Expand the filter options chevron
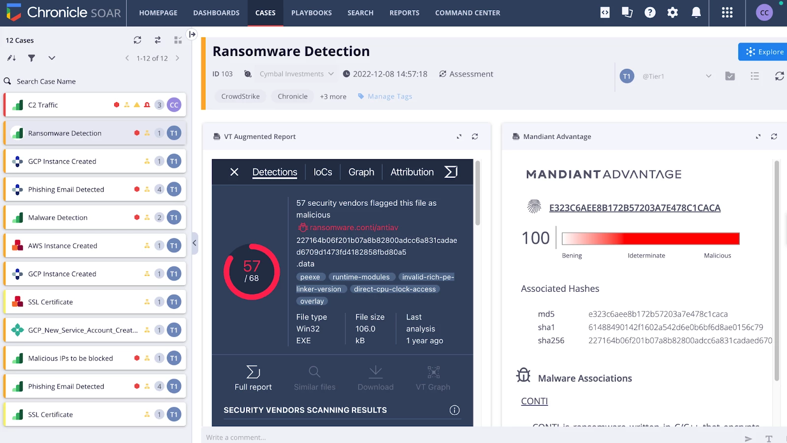Screen dimensions: 787x443 point(52,58)
